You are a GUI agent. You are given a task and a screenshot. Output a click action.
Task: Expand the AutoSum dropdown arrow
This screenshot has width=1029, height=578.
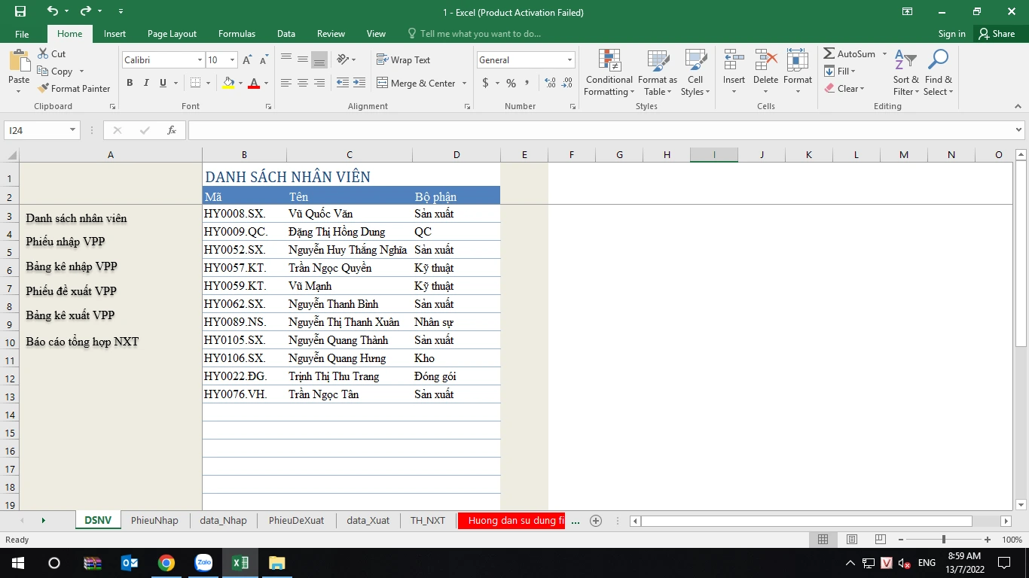[885, 53]
